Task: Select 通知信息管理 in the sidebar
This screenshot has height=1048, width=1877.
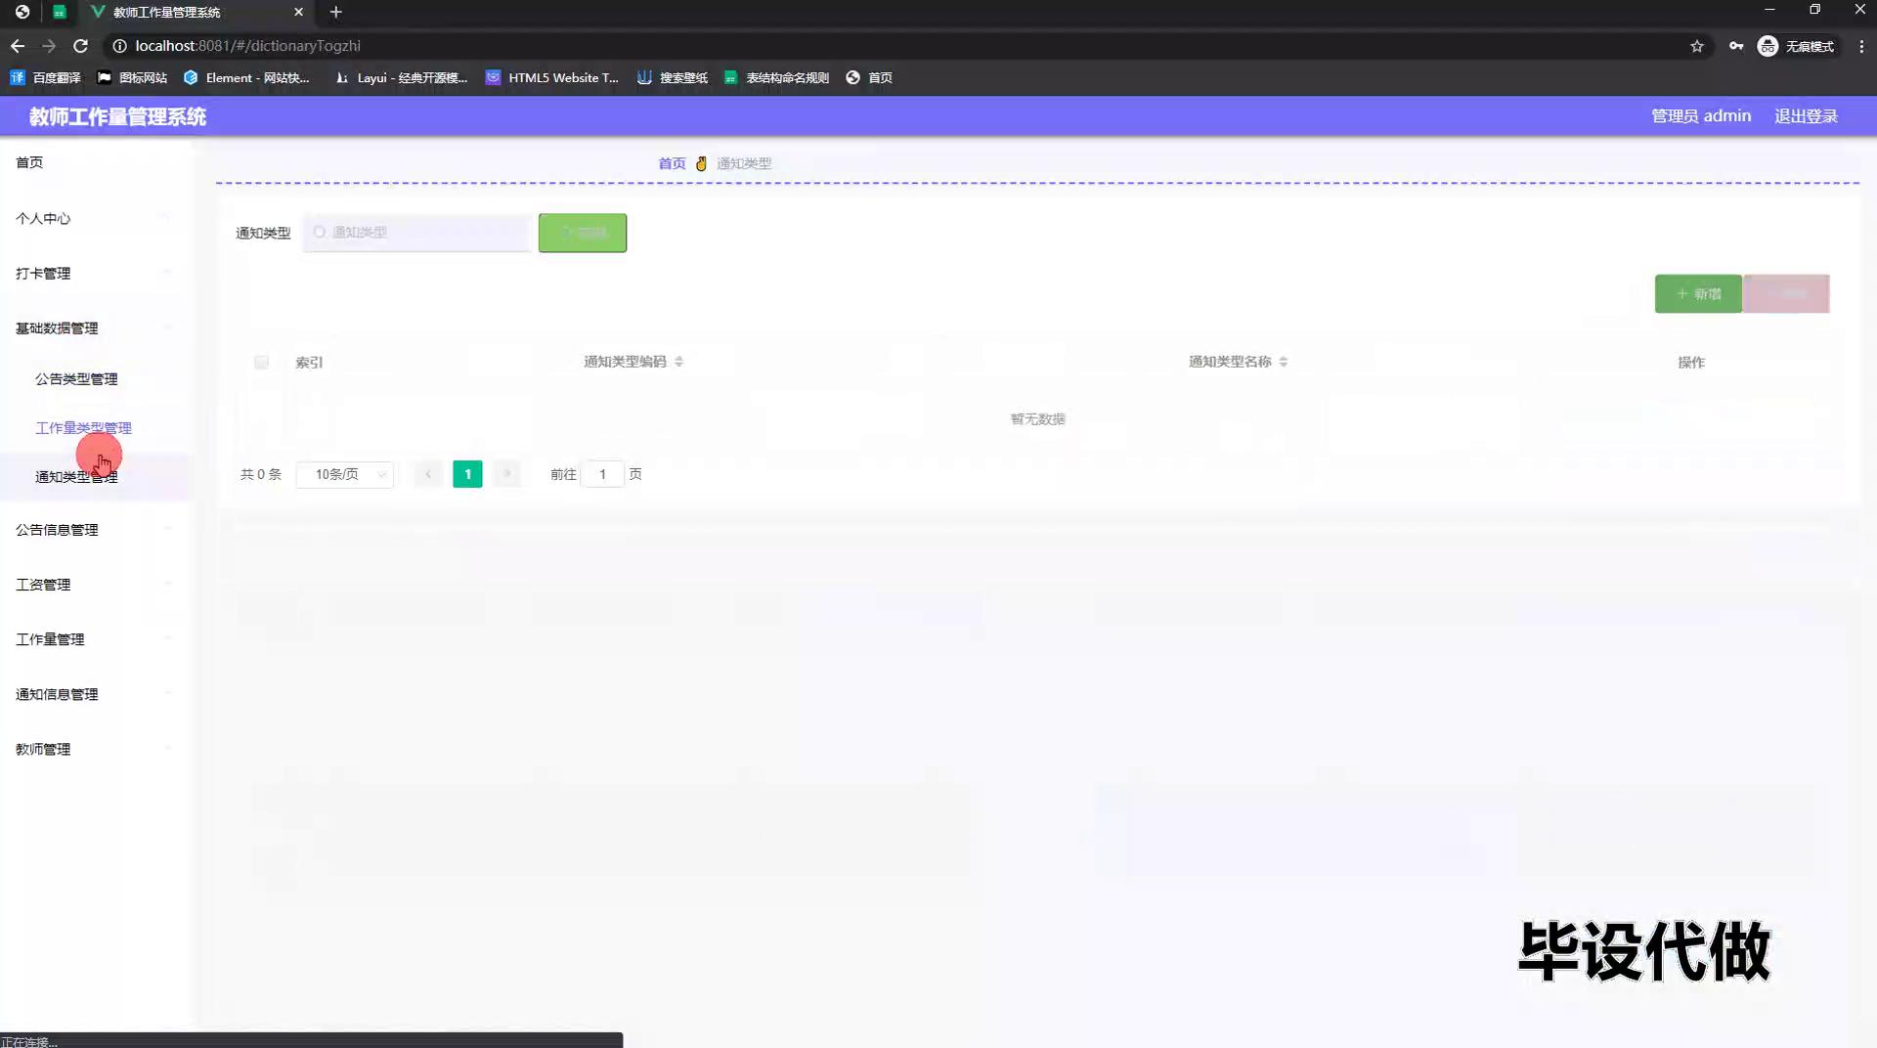Action: (56, 694)
